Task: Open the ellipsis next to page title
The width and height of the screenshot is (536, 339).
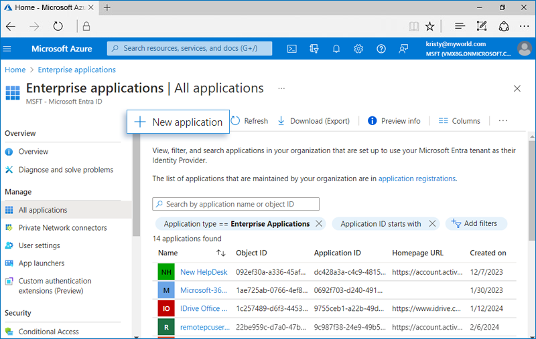Action: [x=281, y=88]
